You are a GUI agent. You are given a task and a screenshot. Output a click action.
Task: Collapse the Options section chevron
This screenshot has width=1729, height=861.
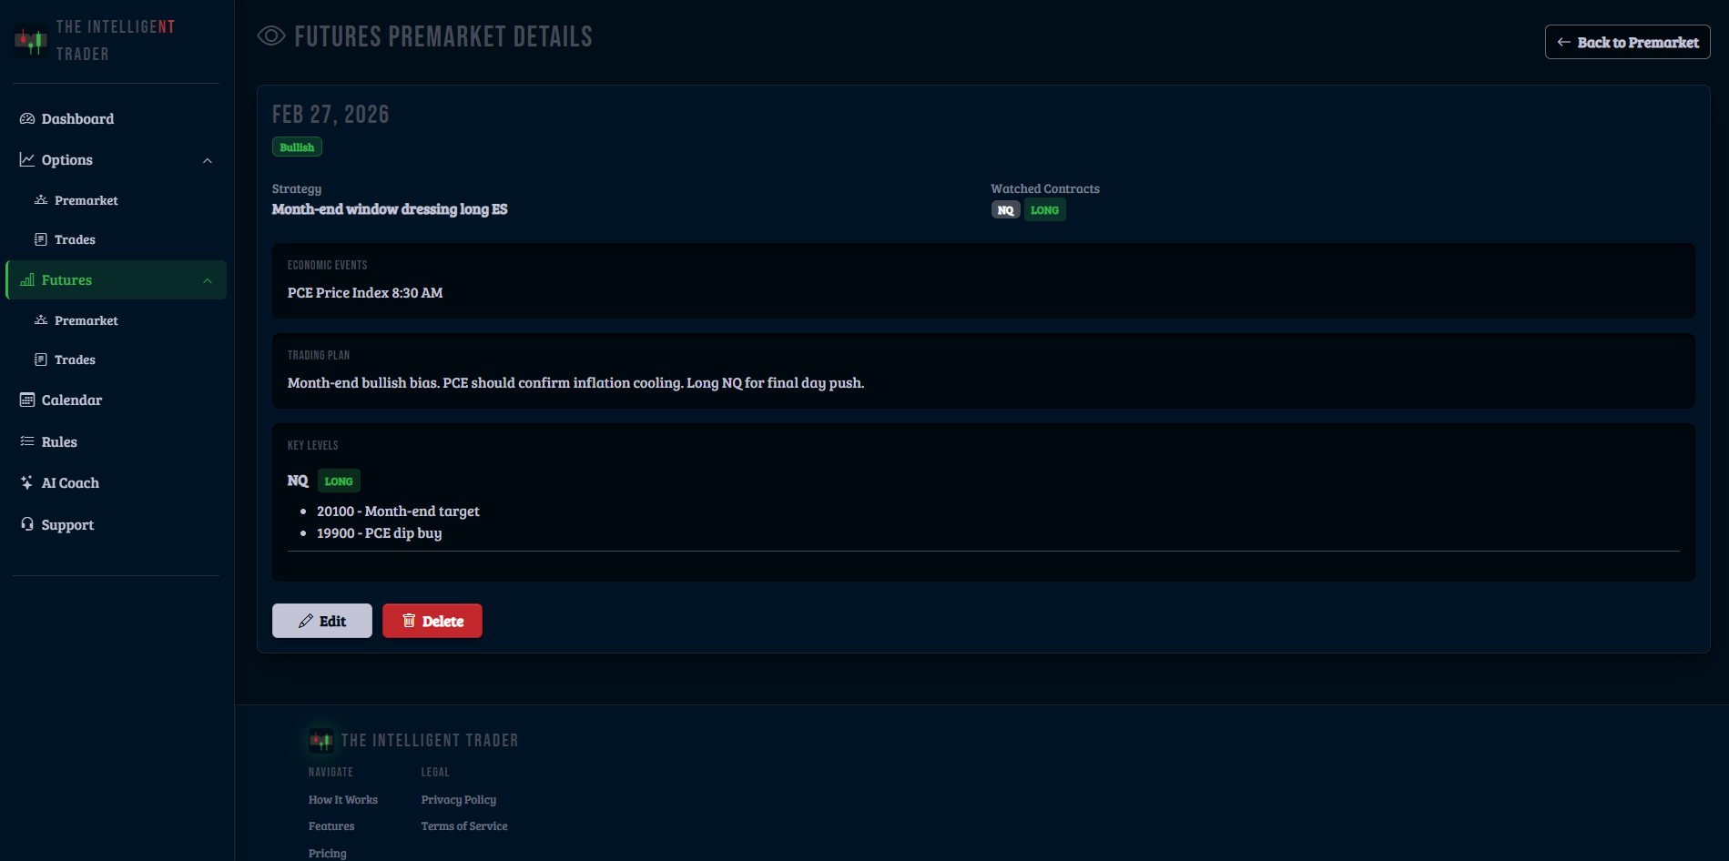208,160
